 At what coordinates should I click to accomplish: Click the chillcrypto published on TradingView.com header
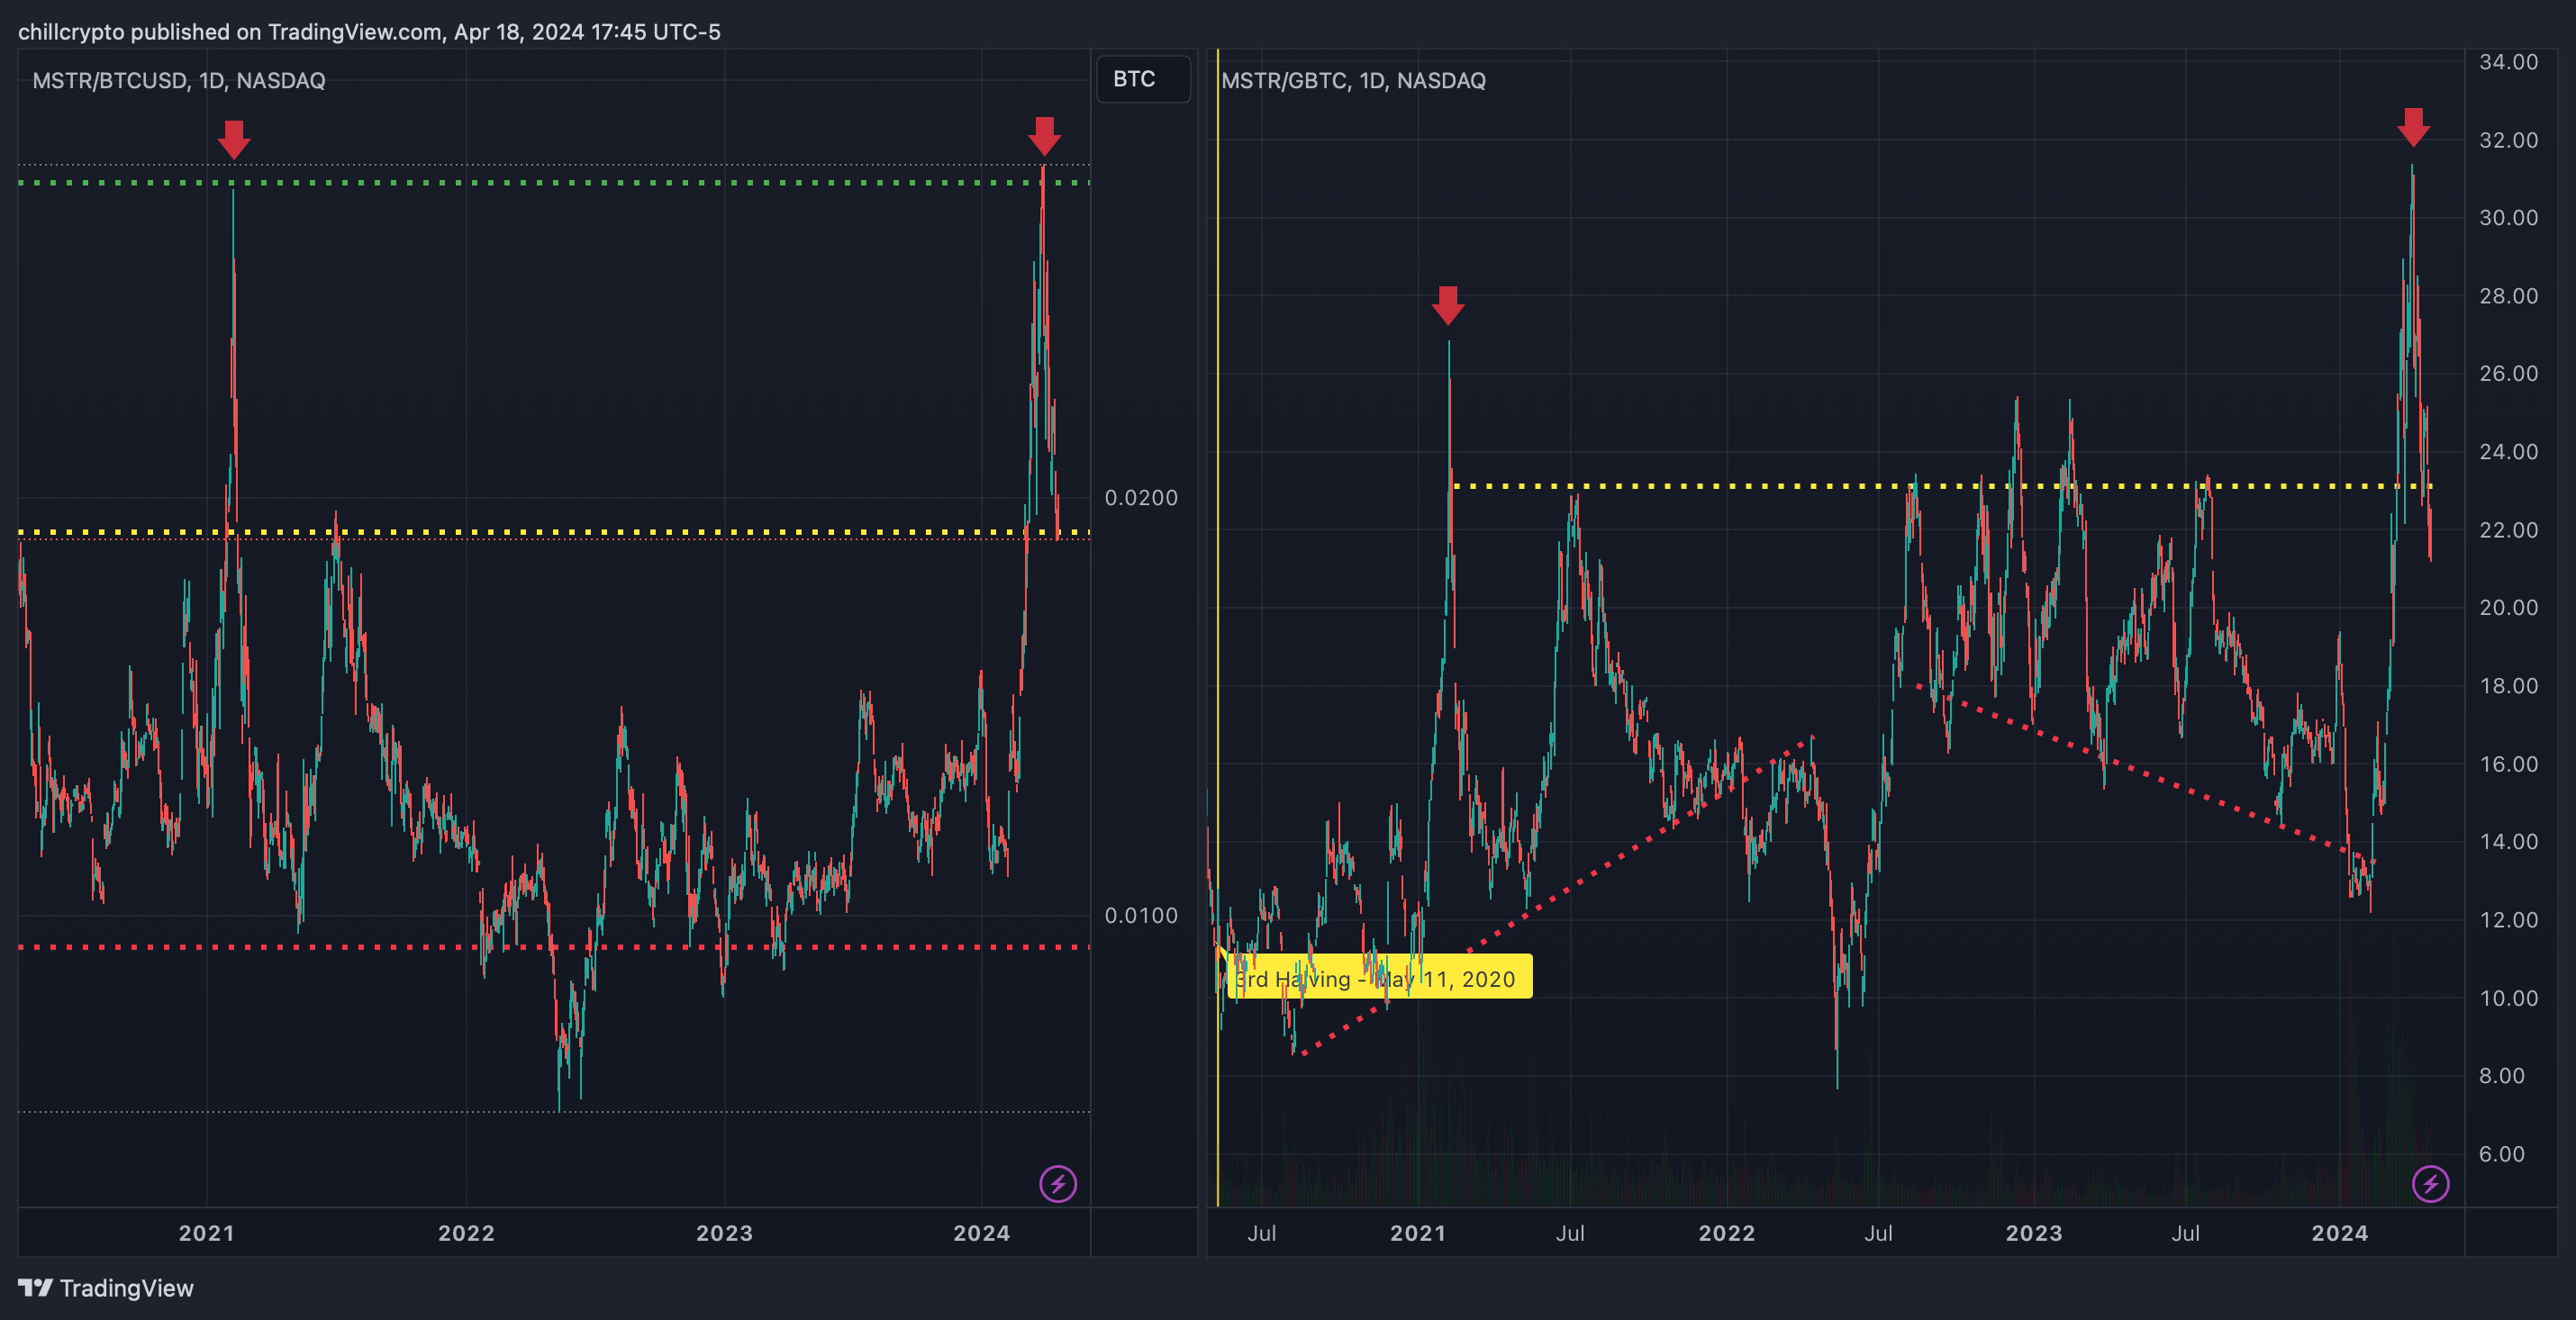[369, 32]
